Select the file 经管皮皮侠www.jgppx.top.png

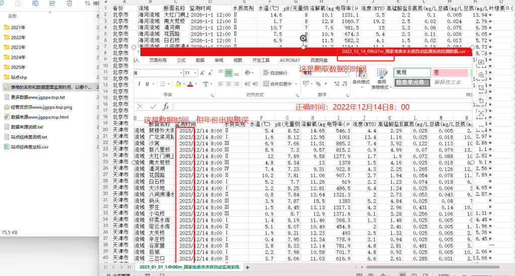38,107
